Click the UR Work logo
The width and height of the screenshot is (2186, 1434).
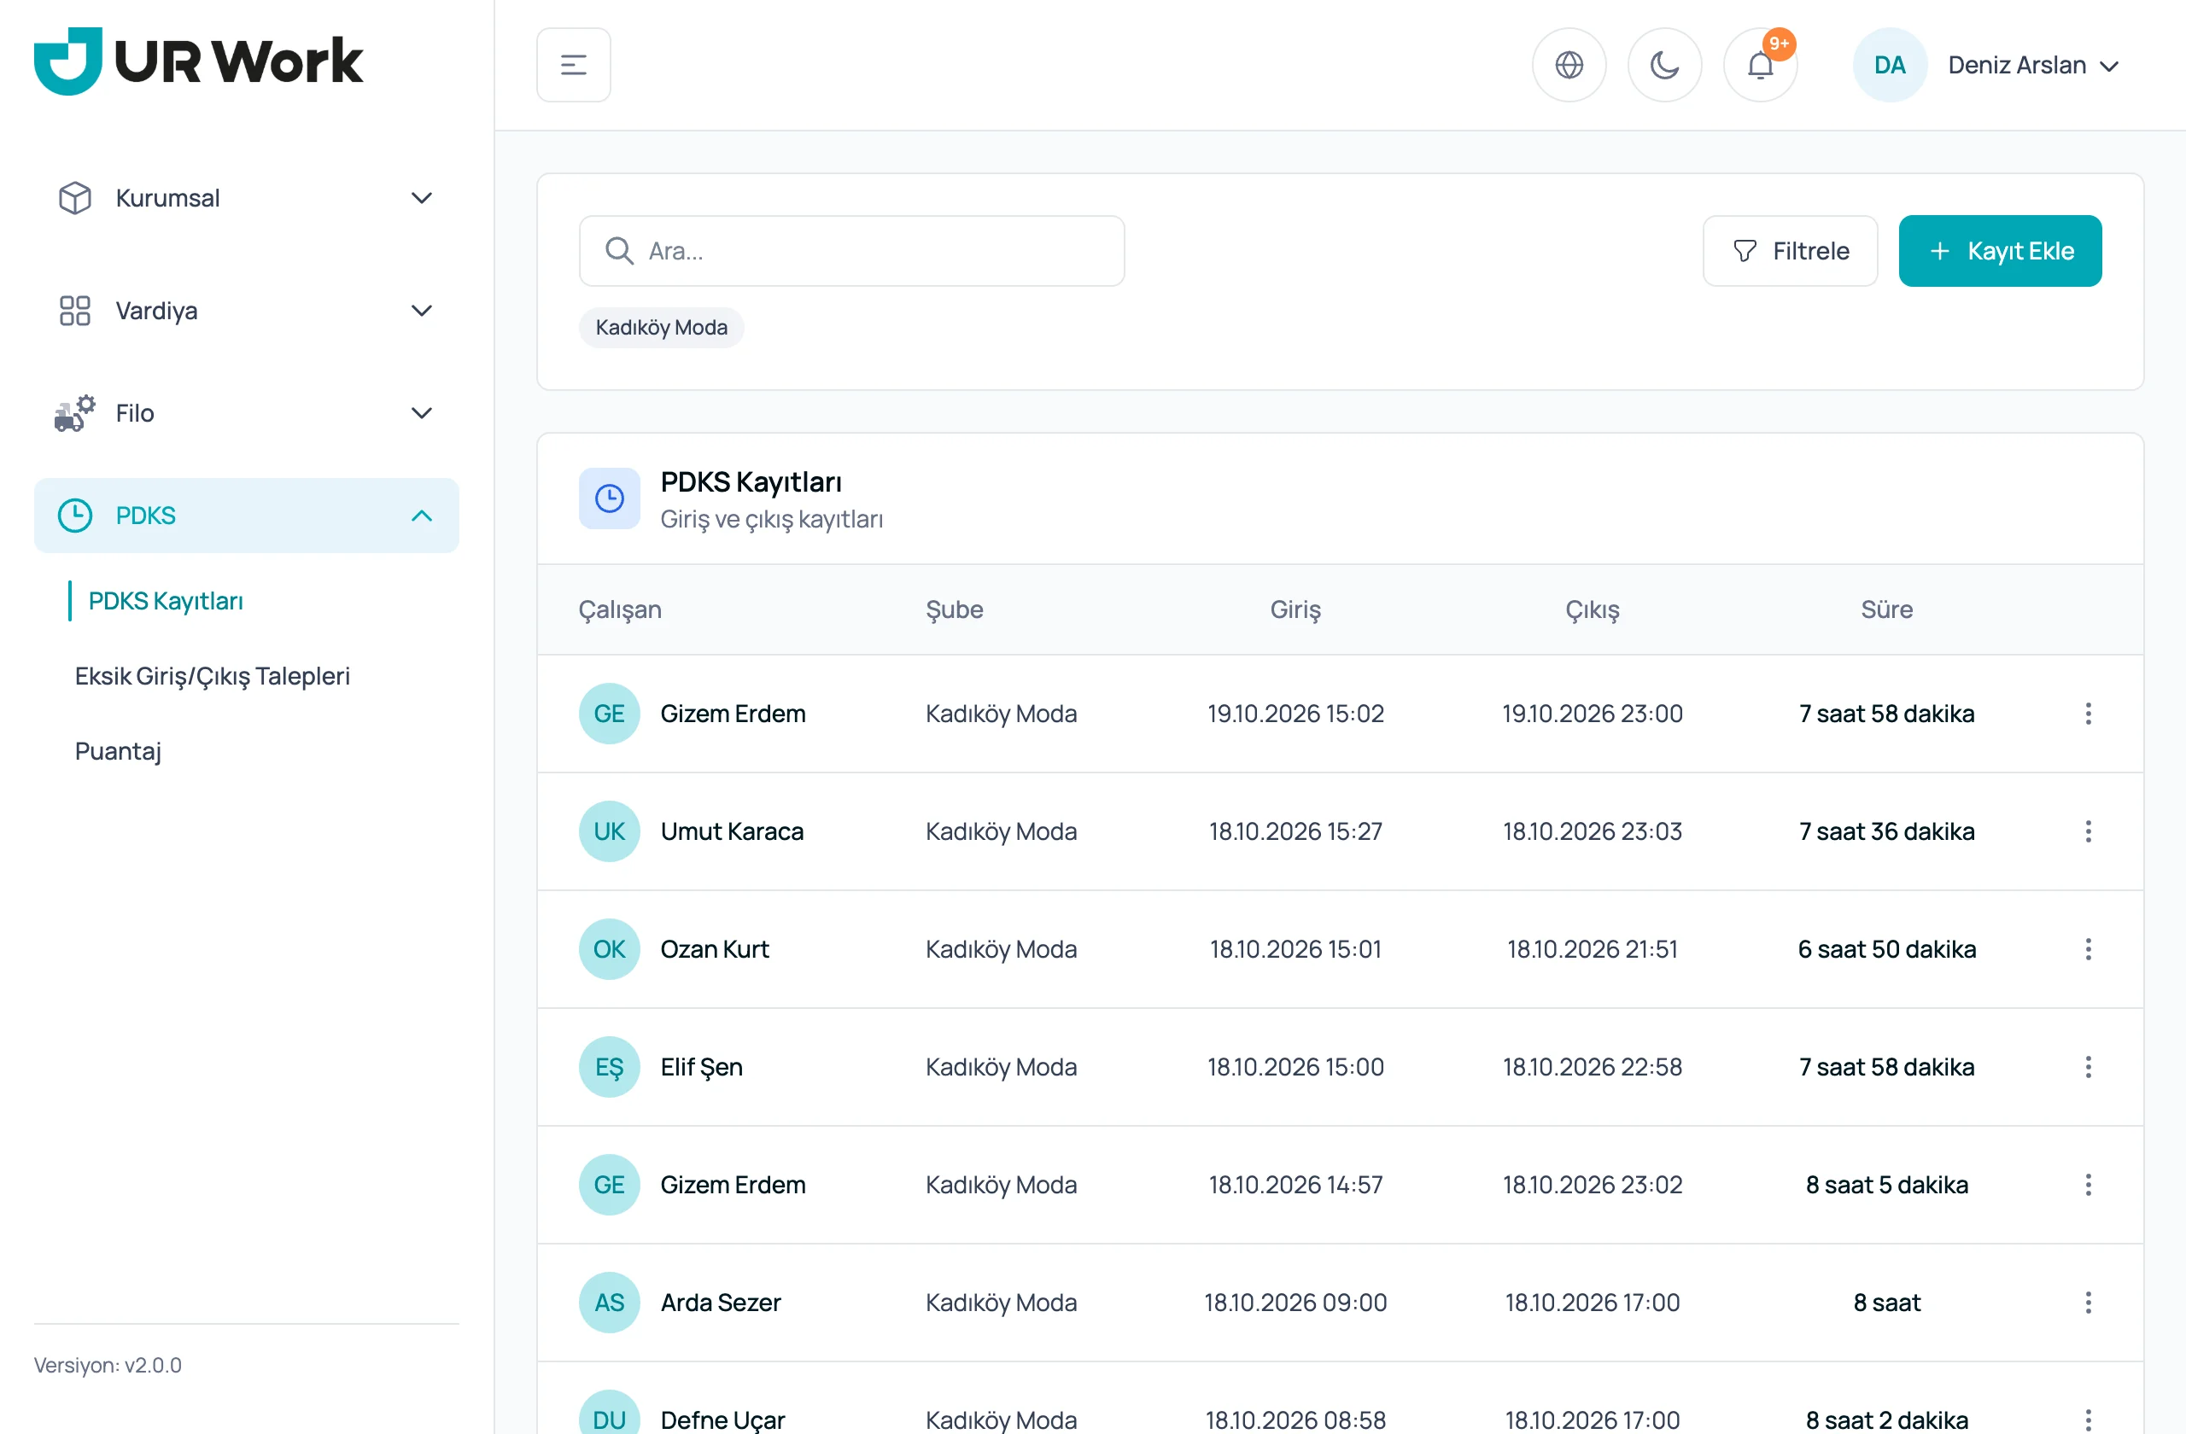pos(198,61)
